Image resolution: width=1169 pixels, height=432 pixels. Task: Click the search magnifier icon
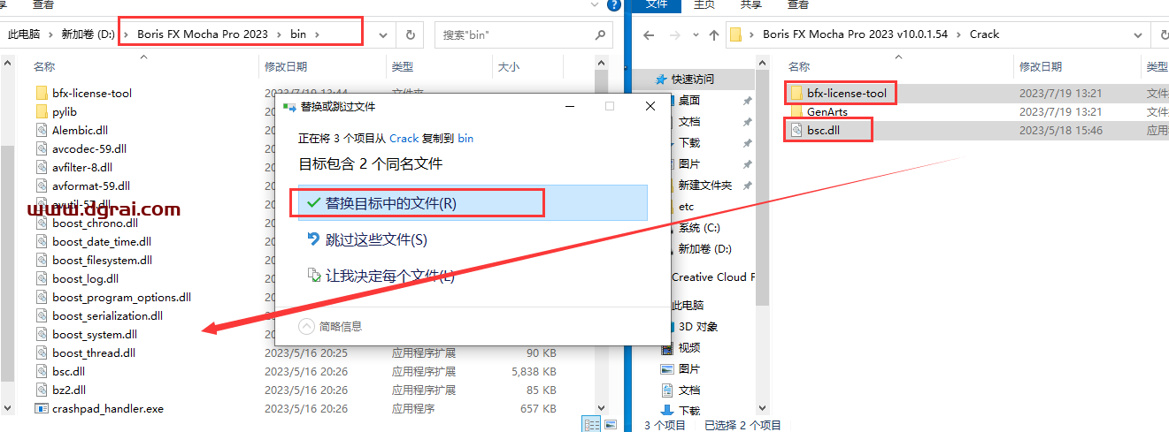point(600,34)
